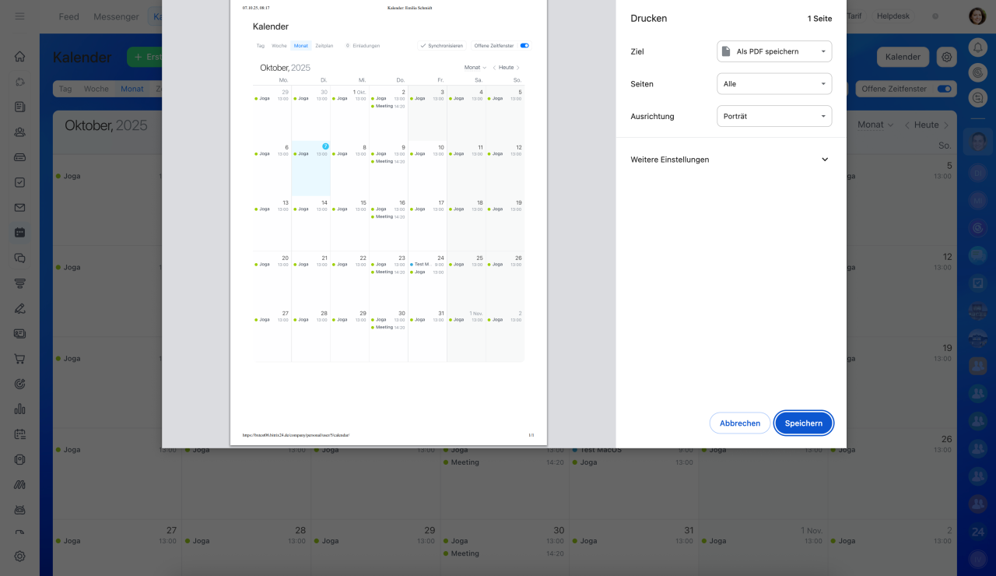This screenshot has height=576, width=996.
Task: Open calendar settings gear beside Kalender button
Action: click(x=946, y=57)
